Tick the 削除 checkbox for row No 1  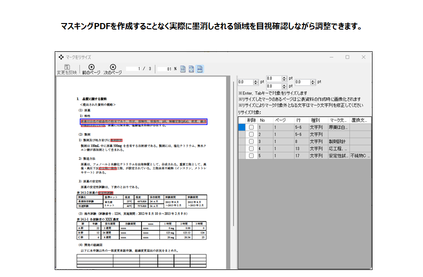(x=251, y=127)
